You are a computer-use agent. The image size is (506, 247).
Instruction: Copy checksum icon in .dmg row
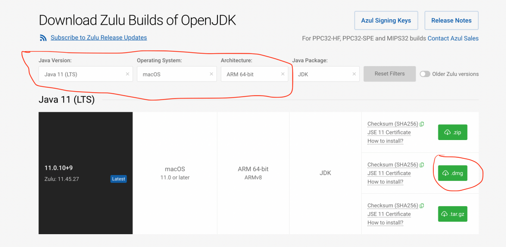pyautogui.click(x=422, y=165)
